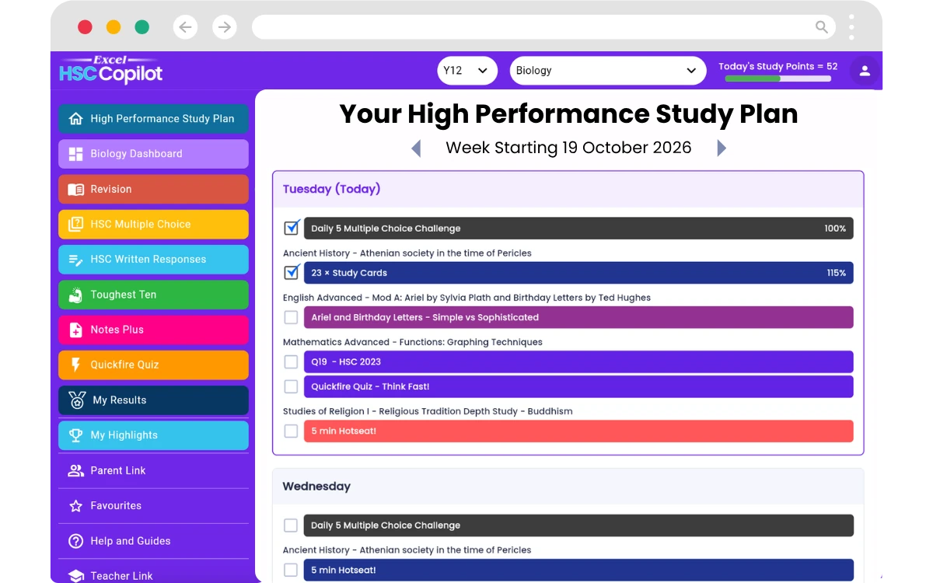Start Tuesday's red 5 min Hotseat! task
Screen dimensions: 933x583
tap(578, 431)
